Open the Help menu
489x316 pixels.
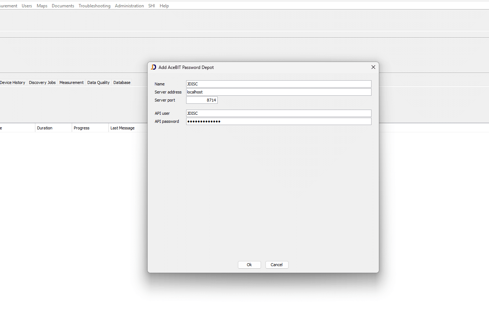164,6
